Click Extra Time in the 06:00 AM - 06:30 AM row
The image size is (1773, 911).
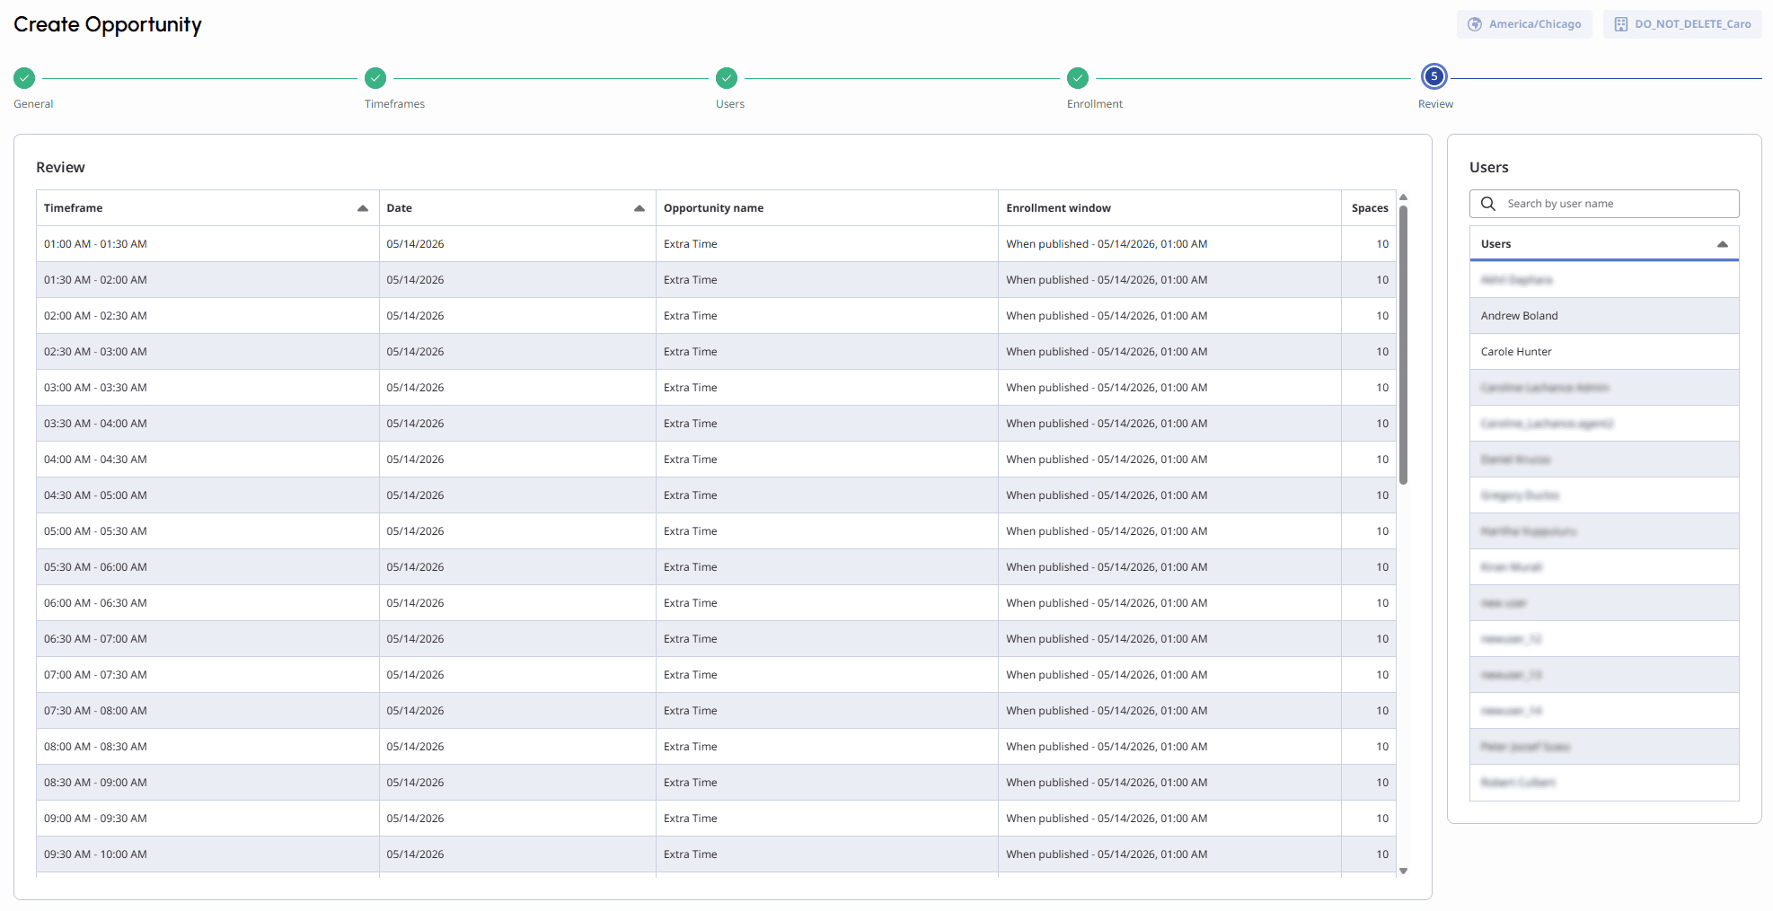coord(691,603)
